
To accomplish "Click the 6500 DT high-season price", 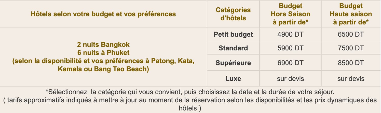I will (x=351, y=34).
